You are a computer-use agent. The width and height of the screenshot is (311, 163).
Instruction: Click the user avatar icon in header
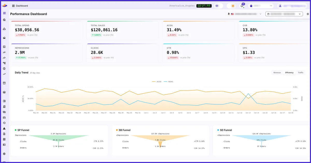[x=280, y=6]
